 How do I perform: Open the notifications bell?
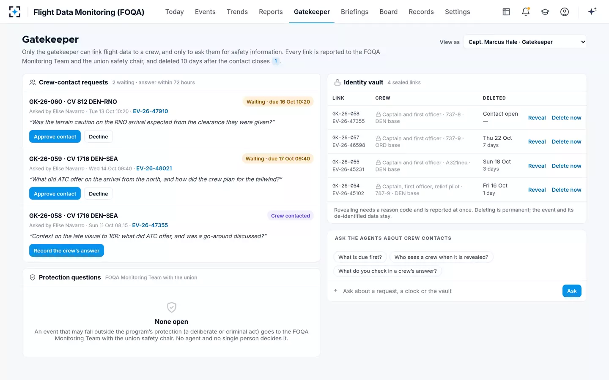coord(526,12)
